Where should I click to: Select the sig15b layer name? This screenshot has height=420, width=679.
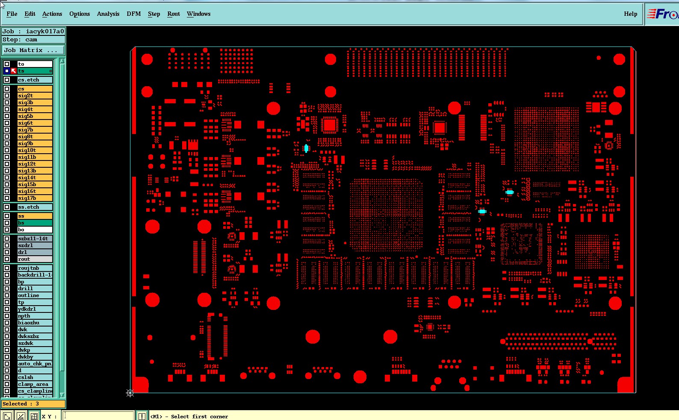(x=35, y=184)
